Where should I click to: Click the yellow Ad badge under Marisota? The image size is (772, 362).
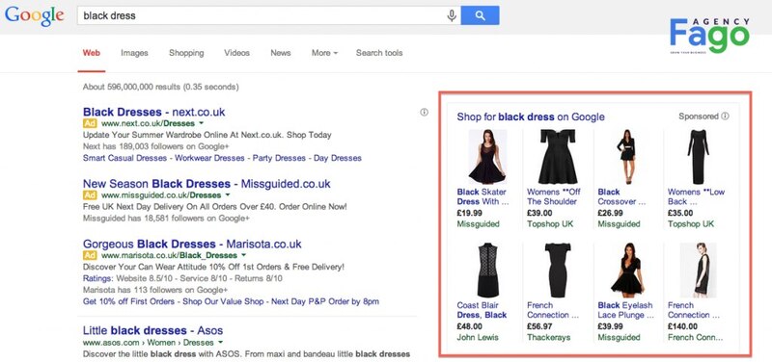(x=90, y=255)
